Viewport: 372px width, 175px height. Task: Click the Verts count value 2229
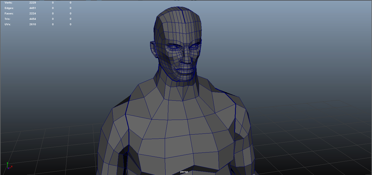click(33, 3)
